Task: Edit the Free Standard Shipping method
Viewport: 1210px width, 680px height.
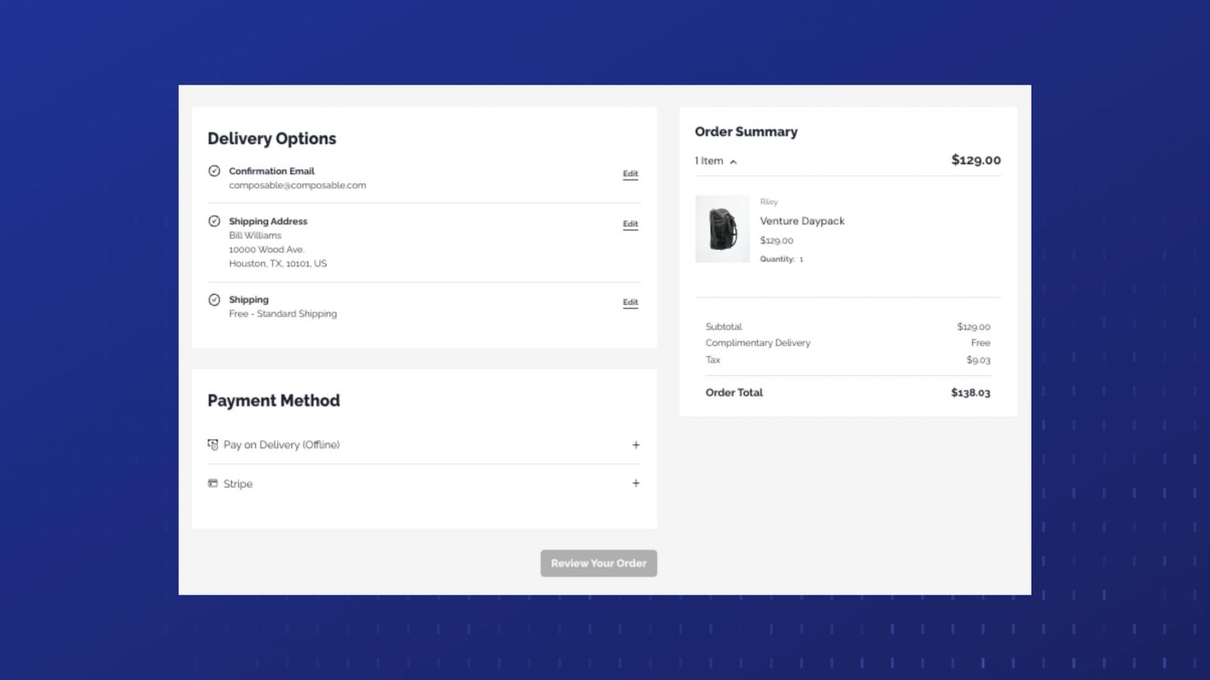Action: point(630,302)
